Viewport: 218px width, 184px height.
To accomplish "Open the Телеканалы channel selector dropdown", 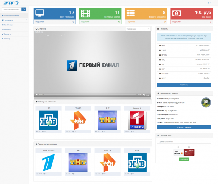I will (x=138, y=29).
